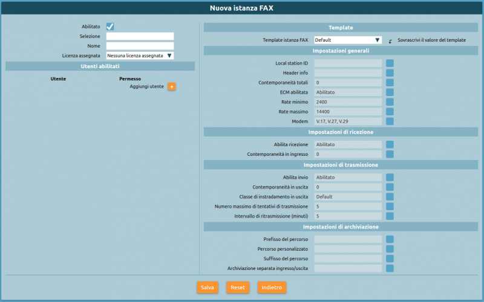The height and width of the screenshot is (302, 484).
Task: Toggle override for Archiviazione separata ingresso/uscita
Action: coord(390,268)
